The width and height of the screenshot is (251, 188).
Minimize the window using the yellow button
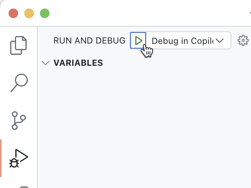point(29,13)
